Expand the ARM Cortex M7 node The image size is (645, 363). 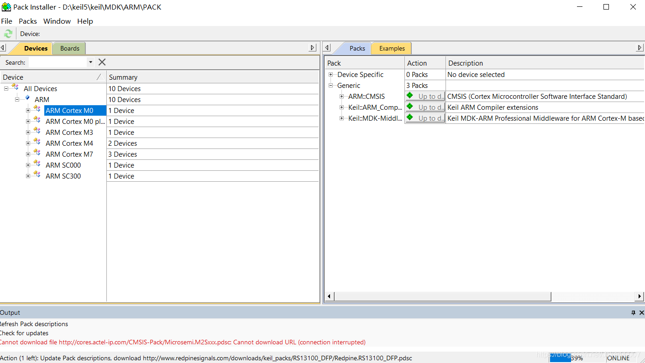(28, 154)
